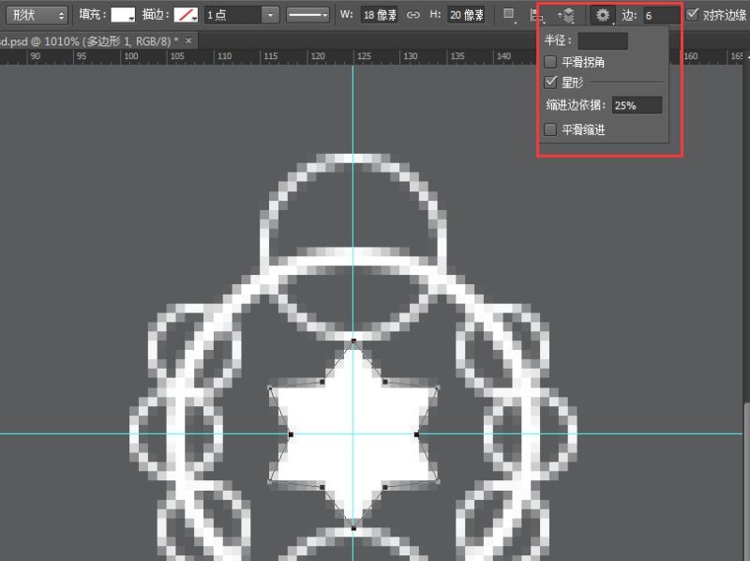Enable the 平滑缩进 checkbox
The height and width of the screenshot is (561, 750).
[550, 129]
